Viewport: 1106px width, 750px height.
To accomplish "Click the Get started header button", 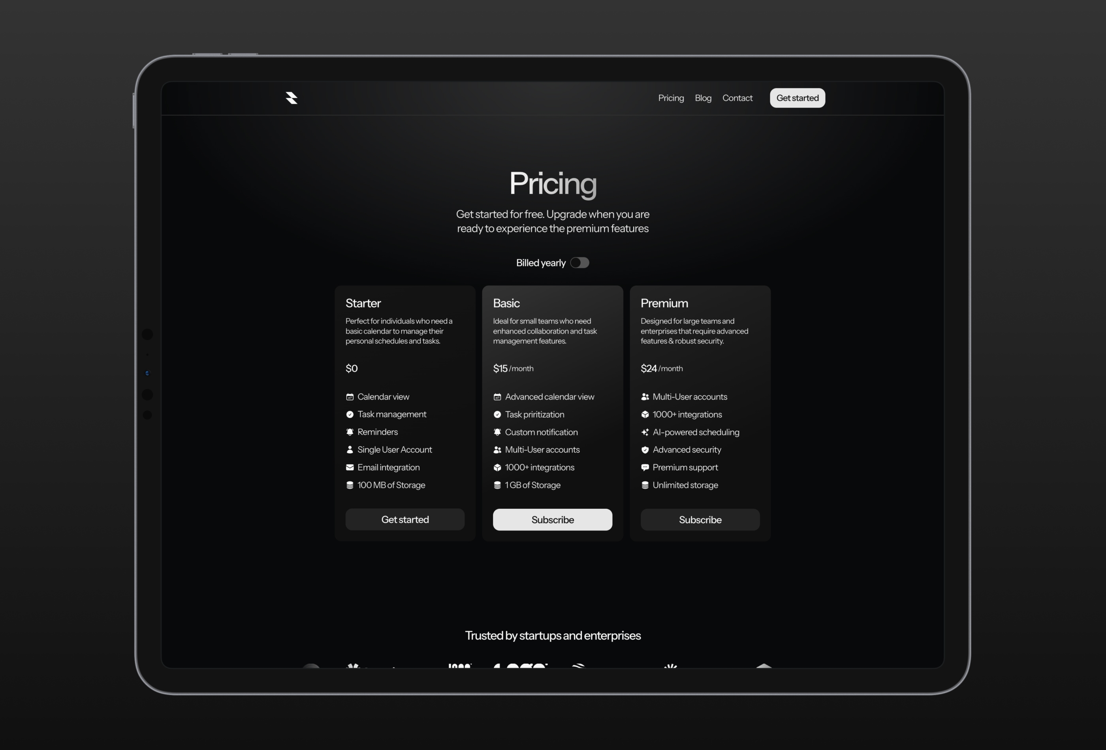I will 797,98.
